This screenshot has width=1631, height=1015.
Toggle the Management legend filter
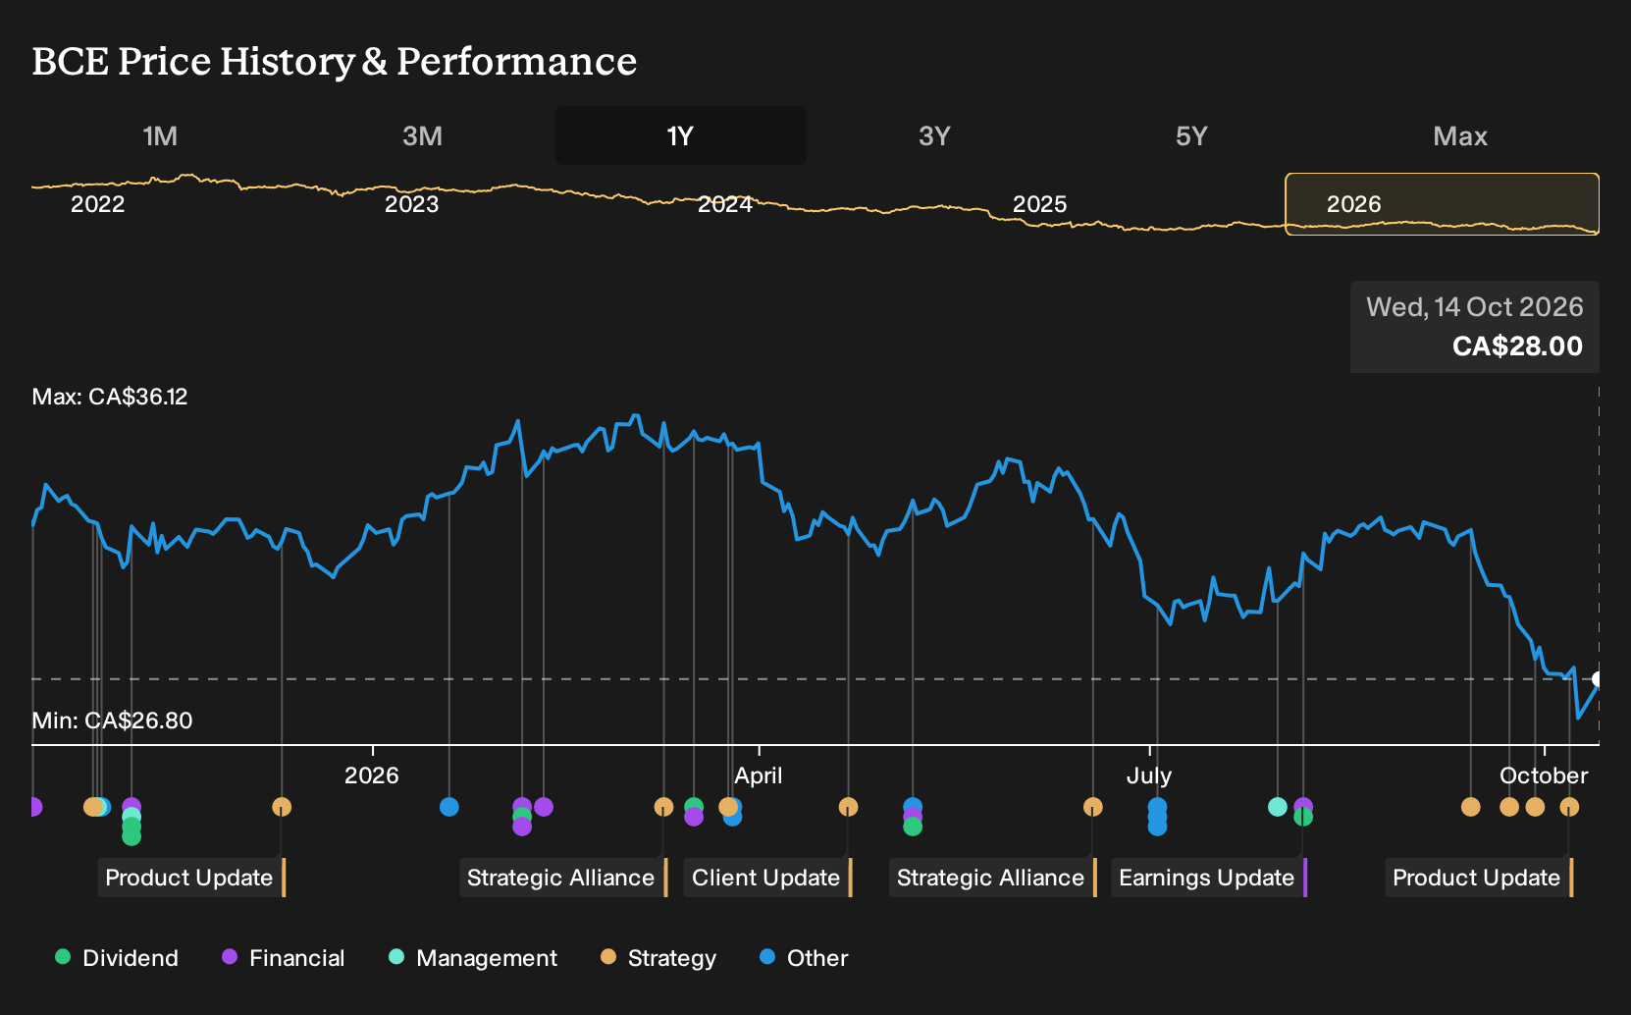point(473,958)
